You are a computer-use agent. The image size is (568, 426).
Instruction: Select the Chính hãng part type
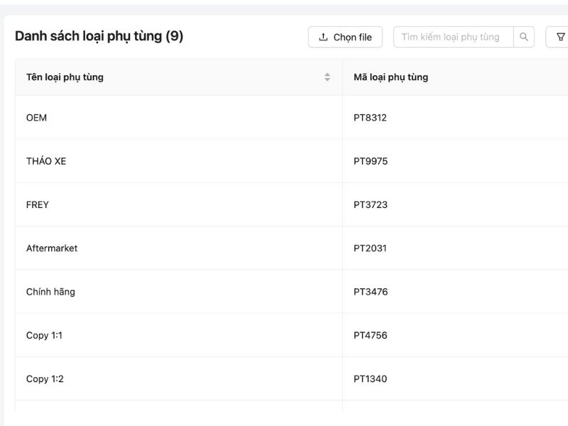[50, 292]
